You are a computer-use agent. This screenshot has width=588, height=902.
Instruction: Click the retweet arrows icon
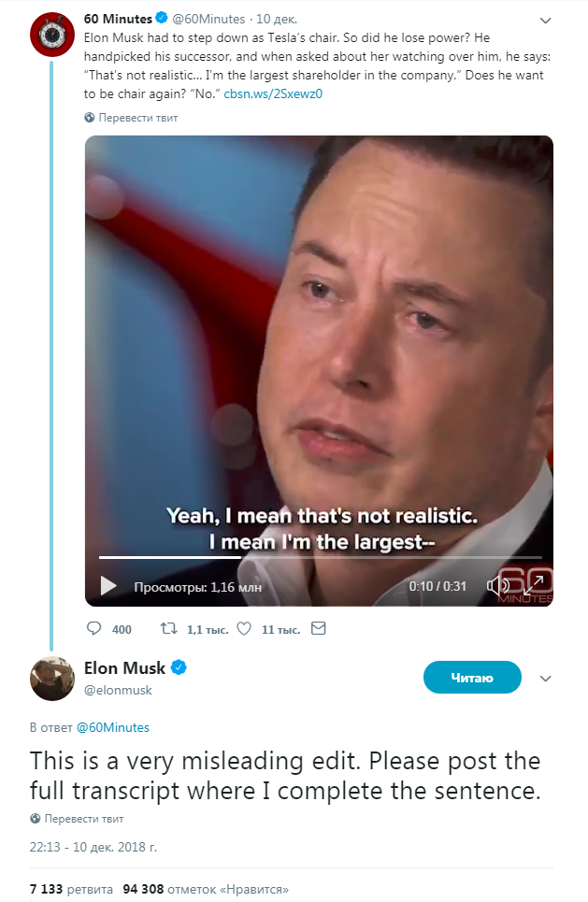(x=168, y=628)
